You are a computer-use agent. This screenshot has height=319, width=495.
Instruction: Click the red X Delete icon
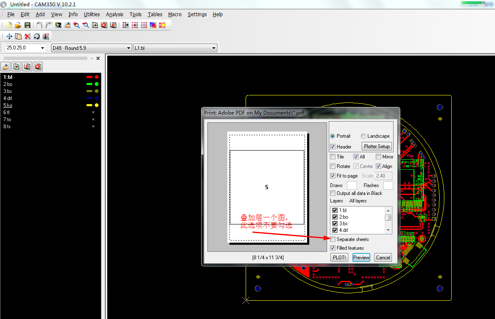(x=27, y=37)
